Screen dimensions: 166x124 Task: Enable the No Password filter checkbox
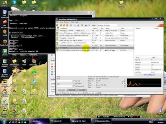coord(74,86)
